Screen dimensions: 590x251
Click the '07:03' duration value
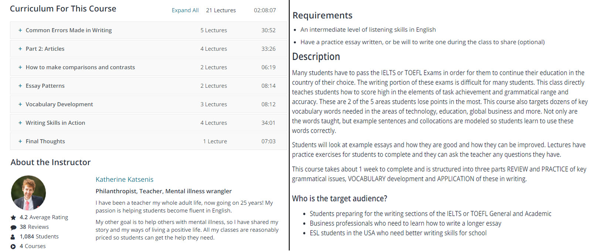(x=268, y=141)
